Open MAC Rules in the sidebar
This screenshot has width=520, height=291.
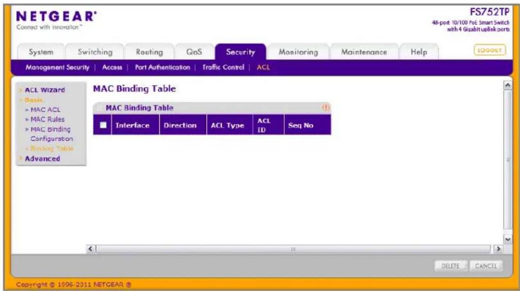(x=47, y=119)
